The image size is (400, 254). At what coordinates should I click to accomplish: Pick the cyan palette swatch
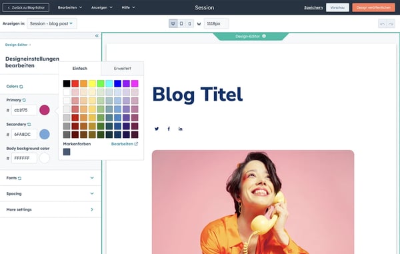coord(109,83)
